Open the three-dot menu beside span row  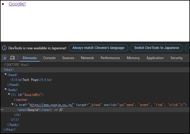[x=2, y=110]
